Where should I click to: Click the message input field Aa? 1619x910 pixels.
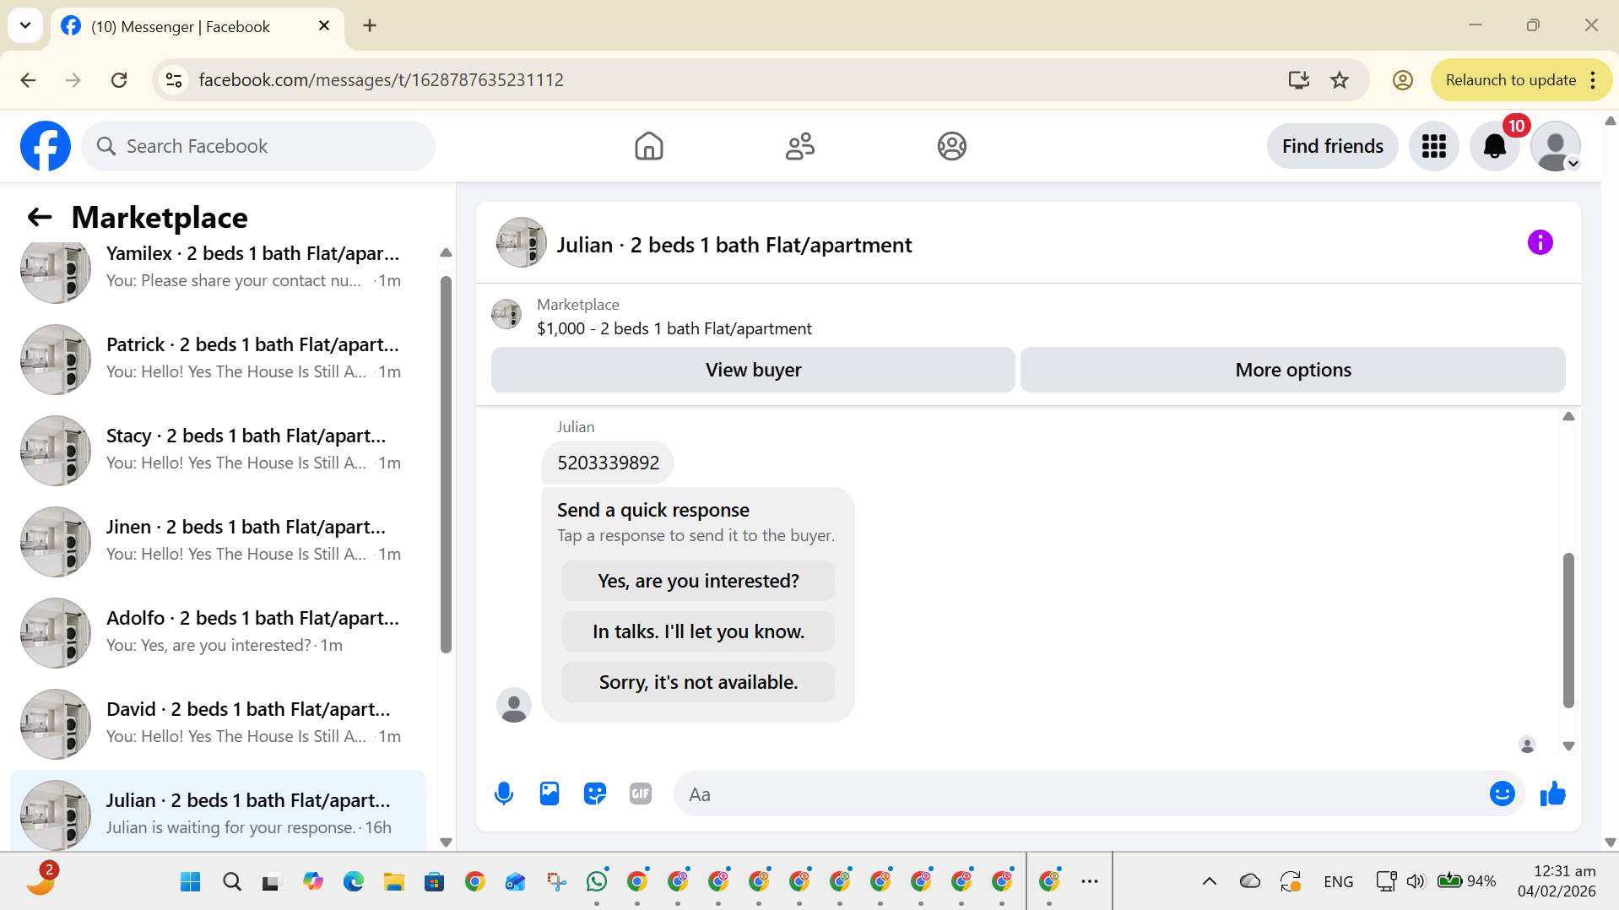1080,794
